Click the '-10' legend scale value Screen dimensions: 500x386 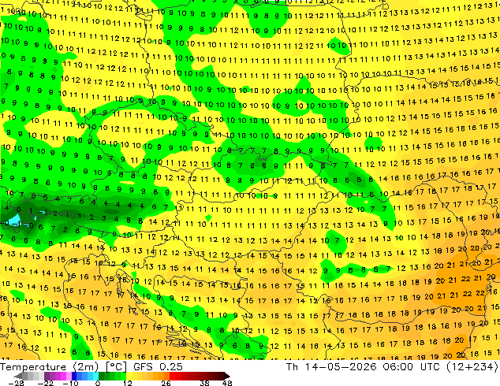point(70,383)
